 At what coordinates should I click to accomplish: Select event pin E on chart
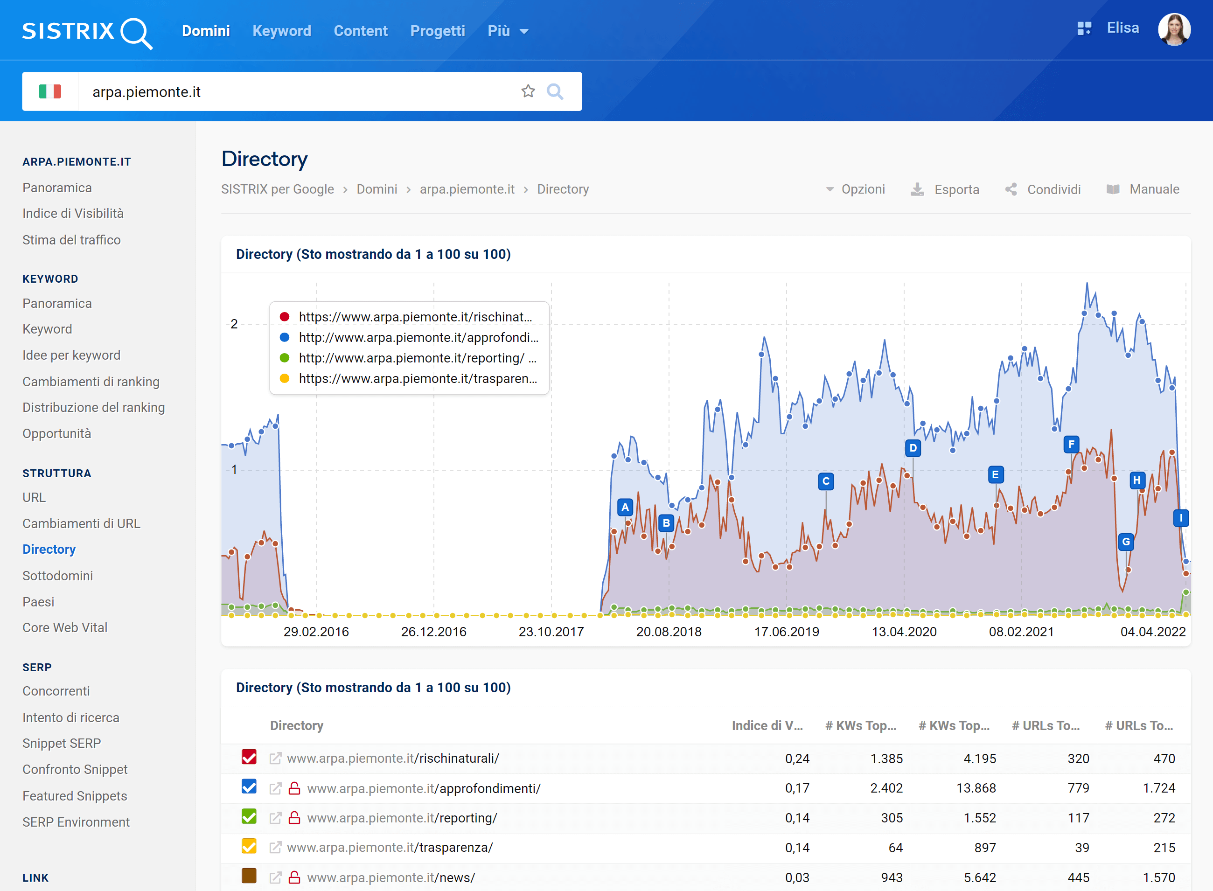pyautogui.click(x=995, y=474)
